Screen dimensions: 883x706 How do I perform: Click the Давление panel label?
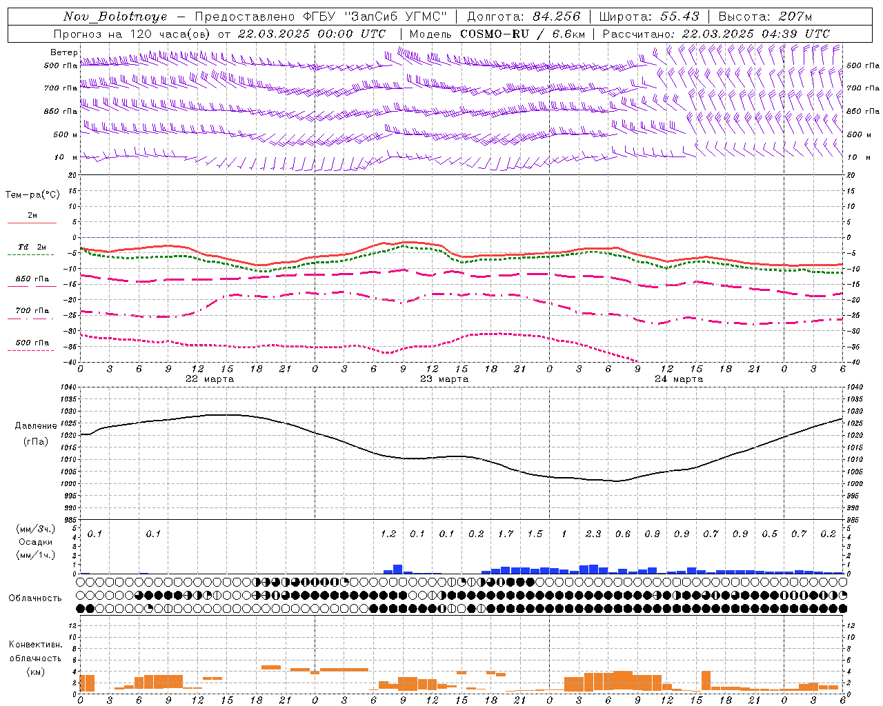pos(36,426)
